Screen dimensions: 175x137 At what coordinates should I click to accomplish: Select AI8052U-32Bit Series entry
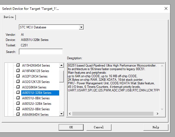click(x=37, y=104)
